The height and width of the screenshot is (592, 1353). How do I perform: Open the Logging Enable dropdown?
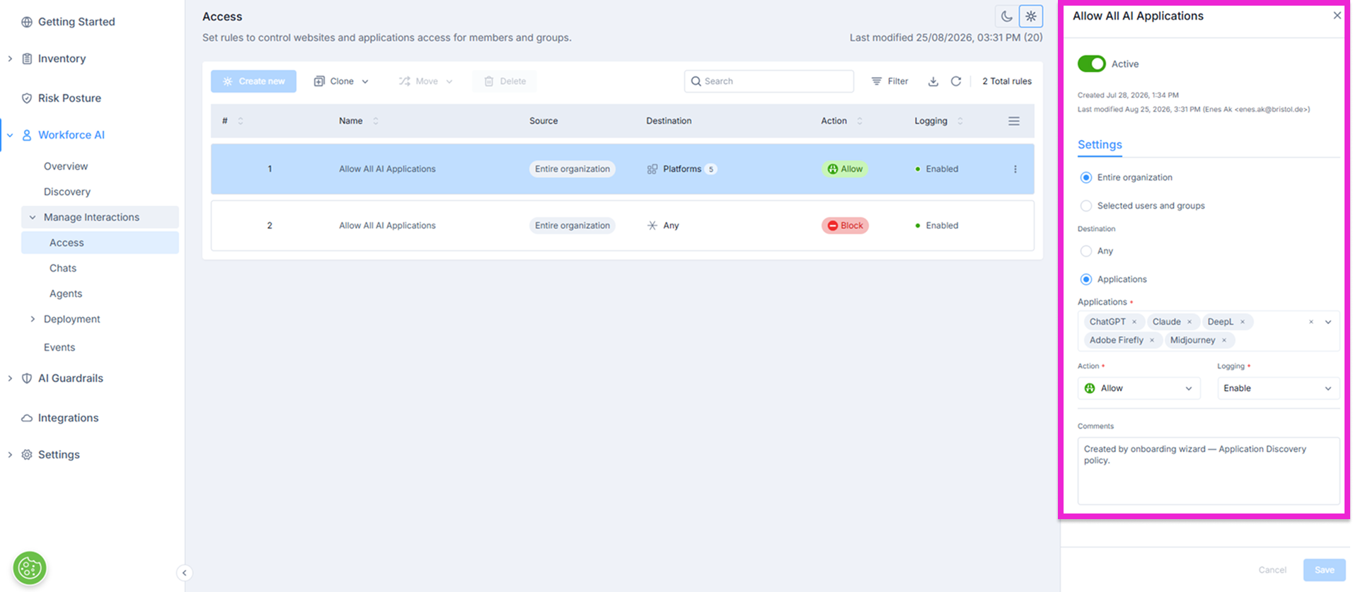tap(1278, 388)
